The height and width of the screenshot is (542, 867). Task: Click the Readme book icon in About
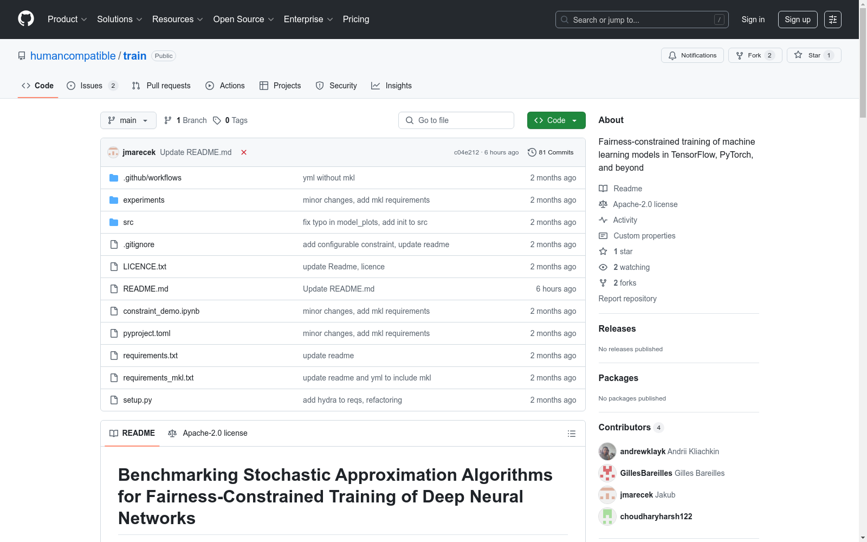(x=603, y=189)
